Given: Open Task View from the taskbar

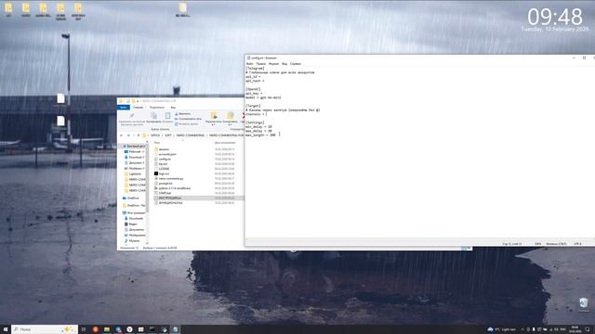Looking at the screenshot, I should tap(84, 329).
